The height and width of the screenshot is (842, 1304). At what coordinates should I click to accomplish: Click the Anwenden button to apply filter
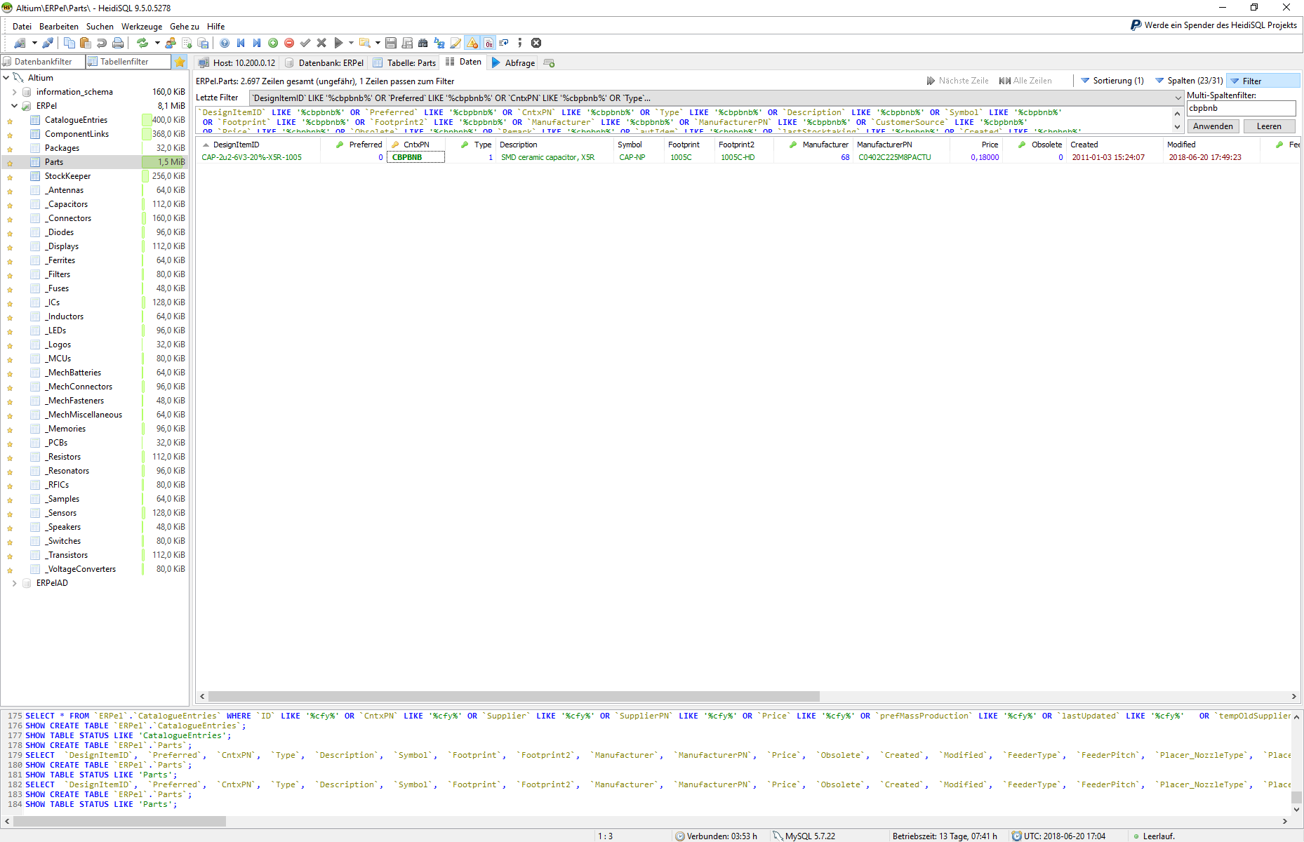(x=1212, y=126)
